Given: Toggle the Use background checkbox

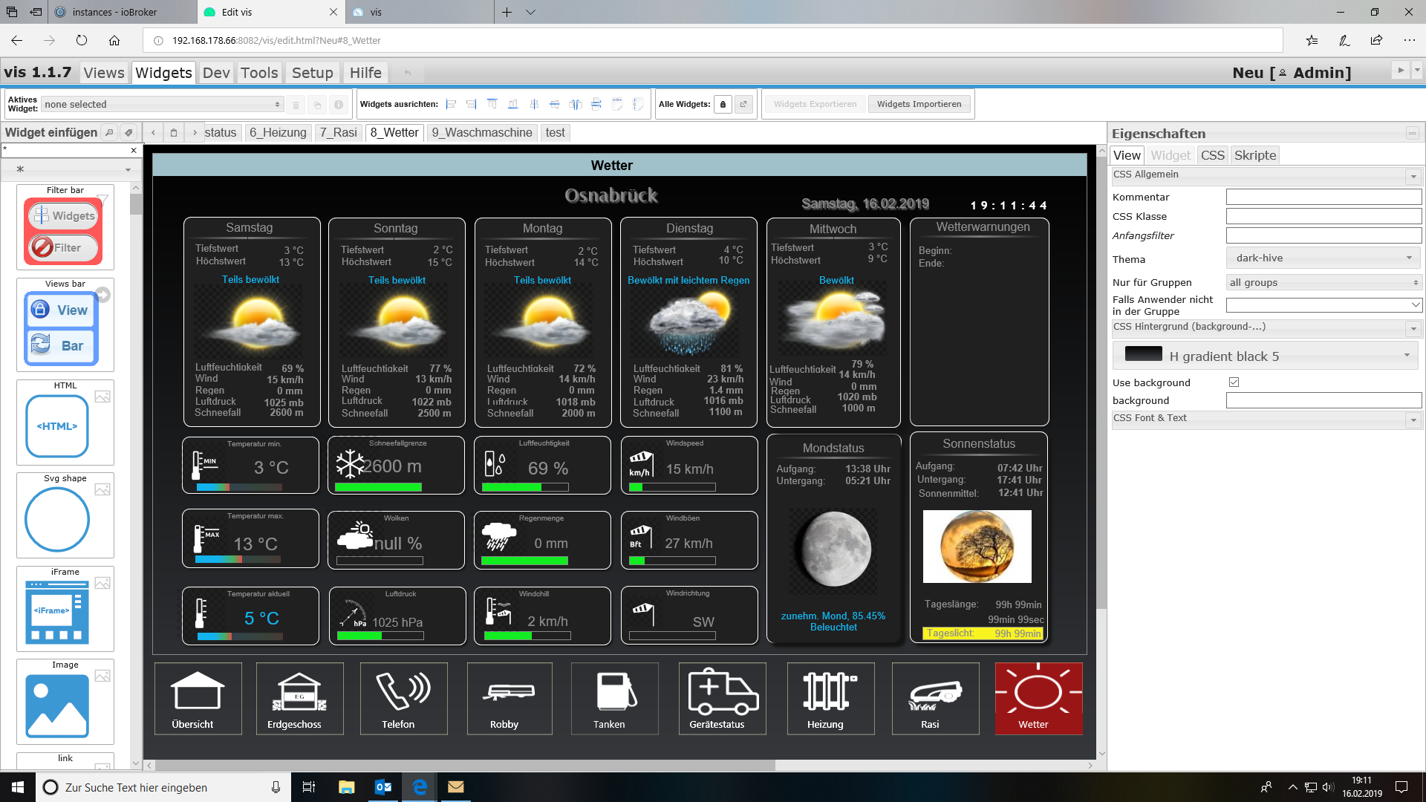Looking at the screenshot, I should tap(1234, 382).
